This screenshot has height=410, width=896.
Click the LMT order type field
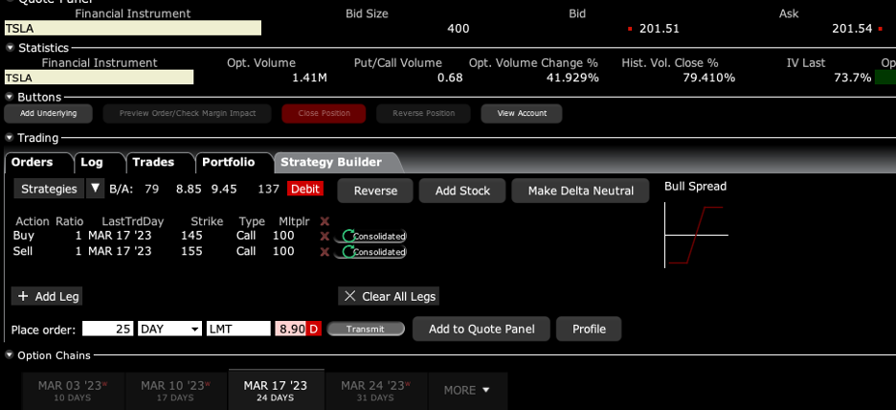tap(238, 329)
